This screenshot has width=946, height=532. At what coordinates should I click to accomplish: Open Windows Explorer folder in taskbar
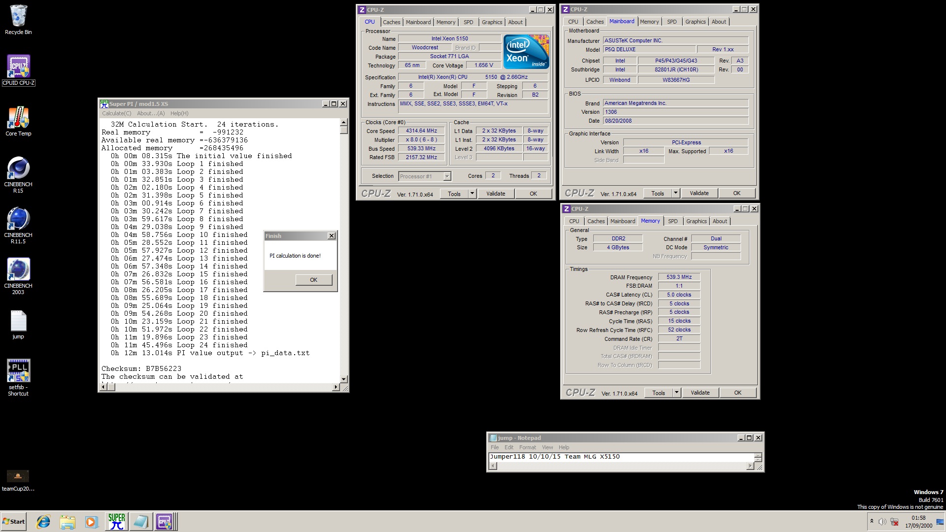[68, 522]
